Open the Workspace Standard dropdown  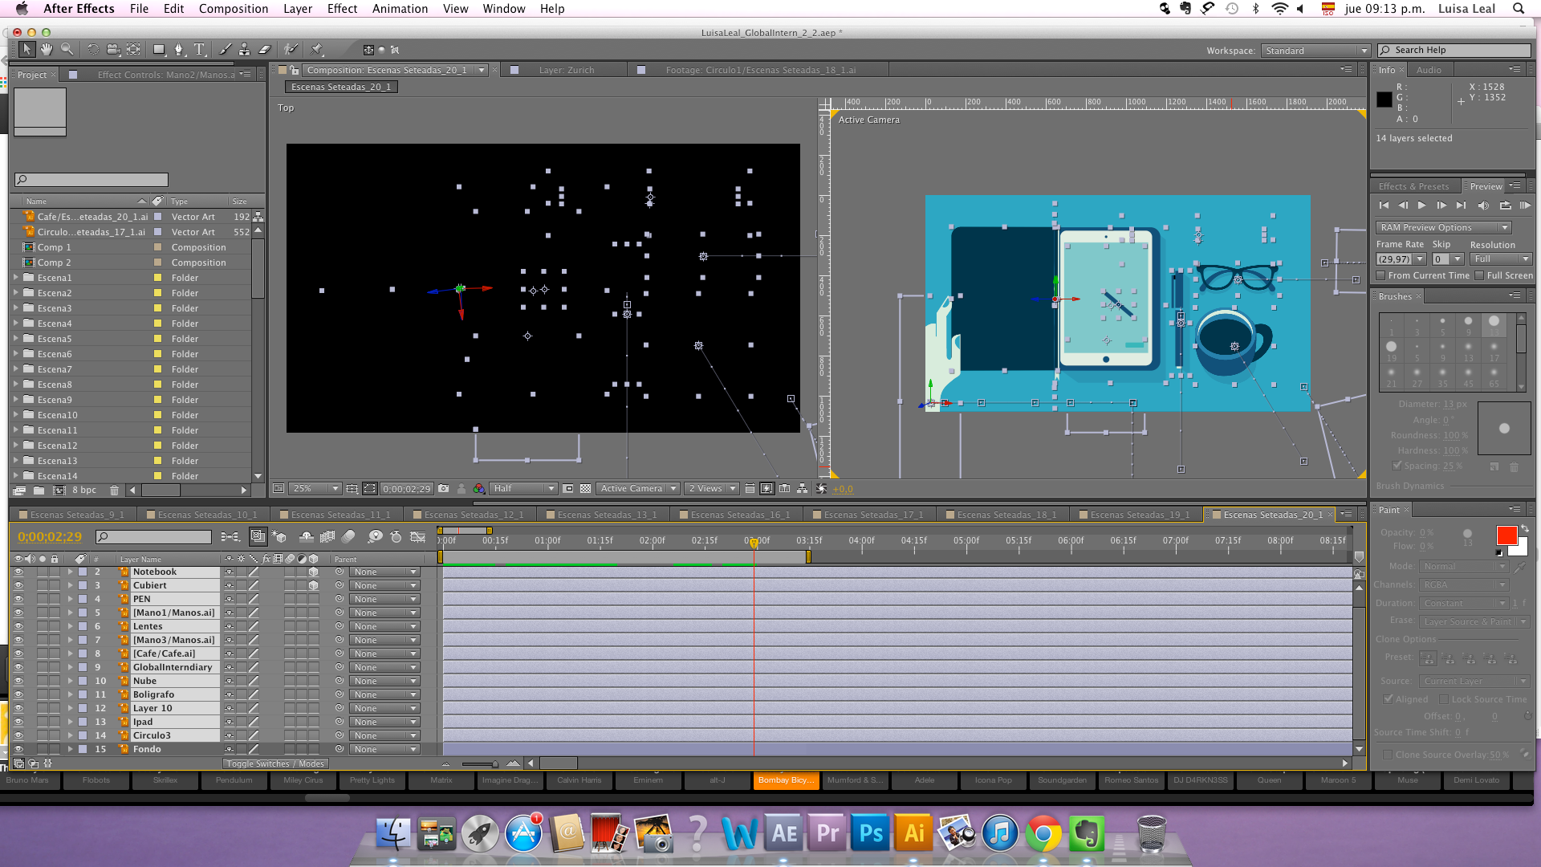click(1315, 51)
